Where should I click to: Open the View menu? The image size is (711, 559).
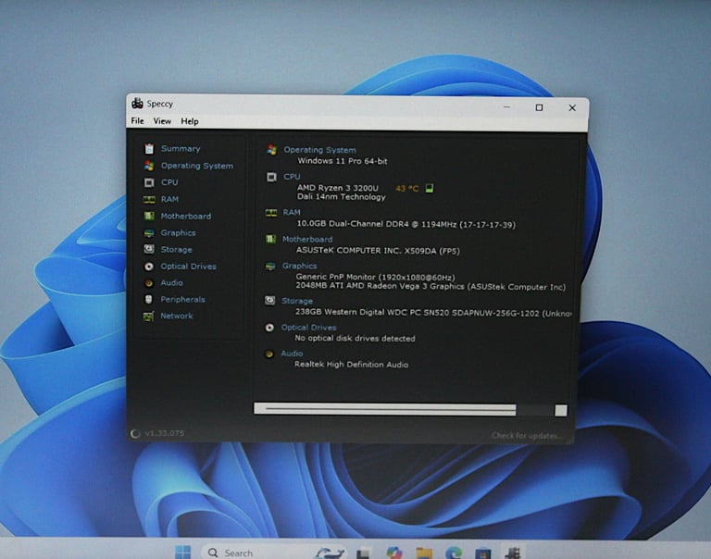162,121
